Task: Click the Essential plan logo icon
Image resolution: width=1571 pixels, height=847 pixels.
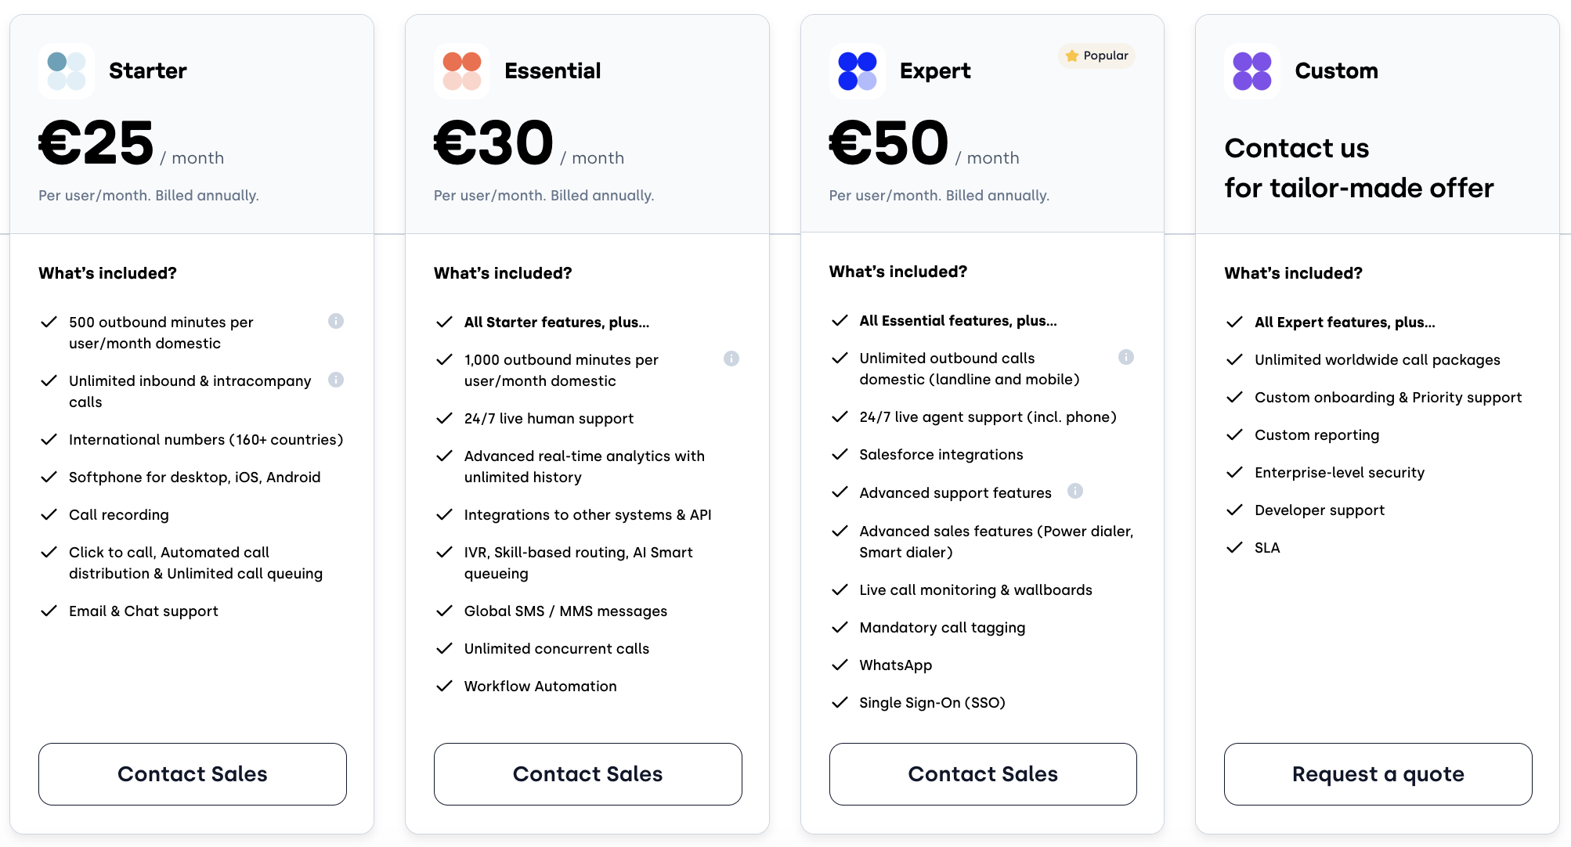Action: 461,70
